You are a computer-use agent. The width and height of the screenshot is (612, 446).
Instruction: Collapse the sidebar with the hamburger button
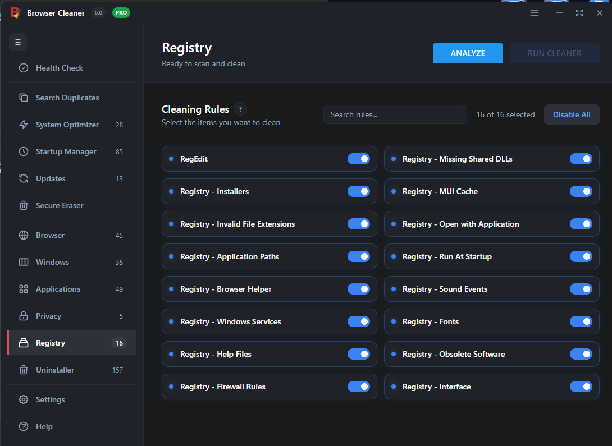tap(18, 42)
